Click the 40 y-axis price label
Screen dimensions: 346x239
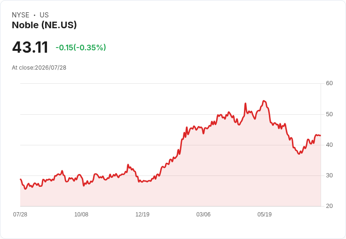[329, 145]
